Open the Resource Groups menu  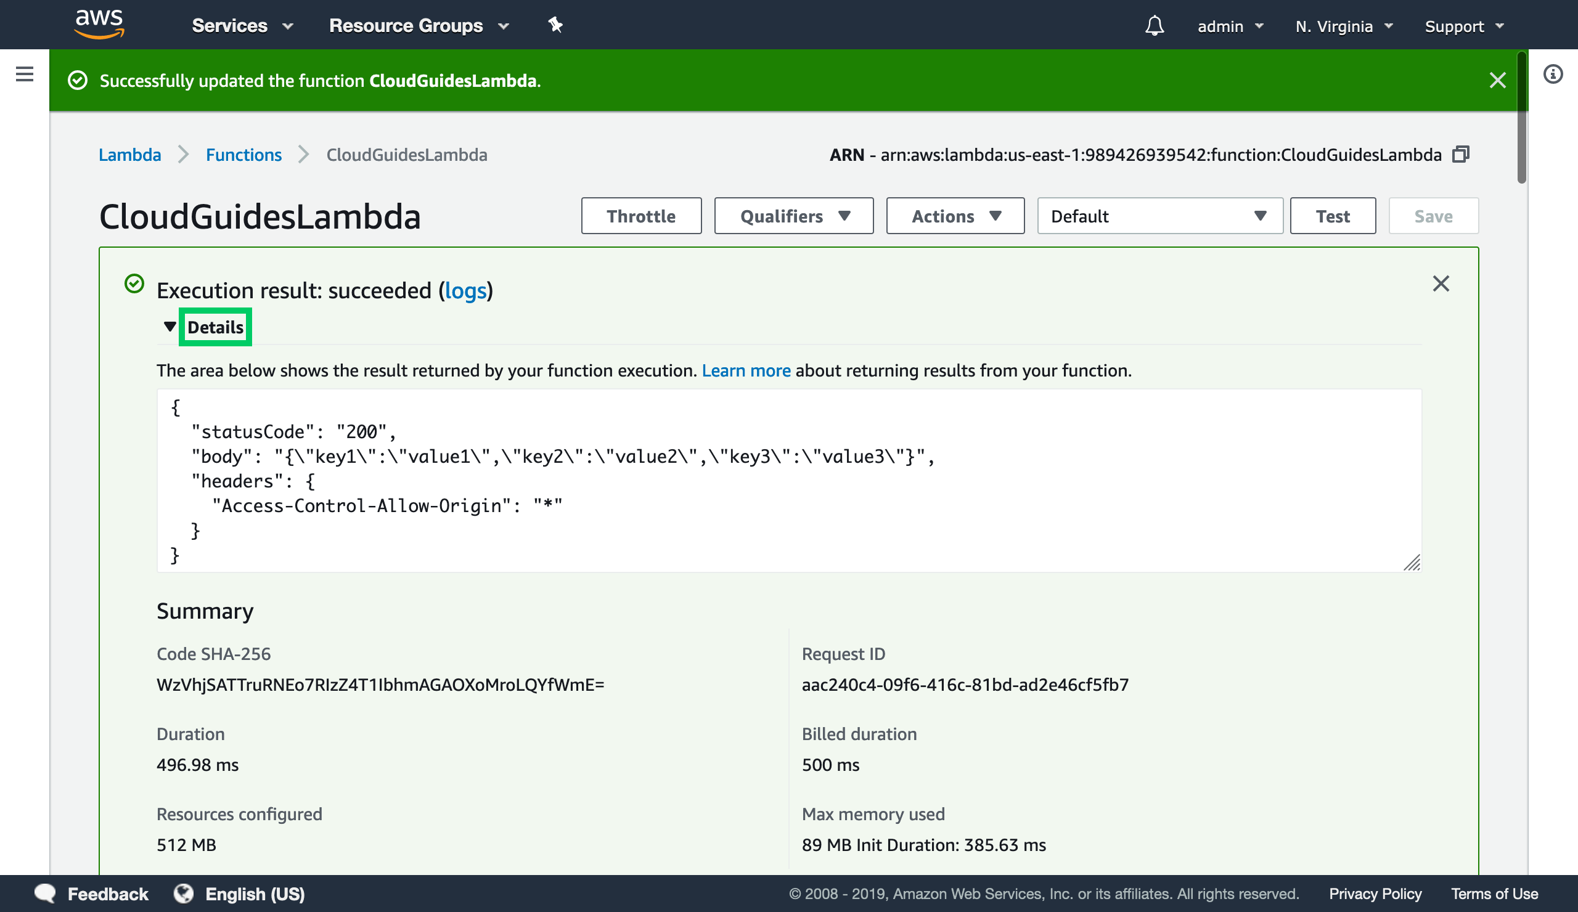tap(419, 26)
